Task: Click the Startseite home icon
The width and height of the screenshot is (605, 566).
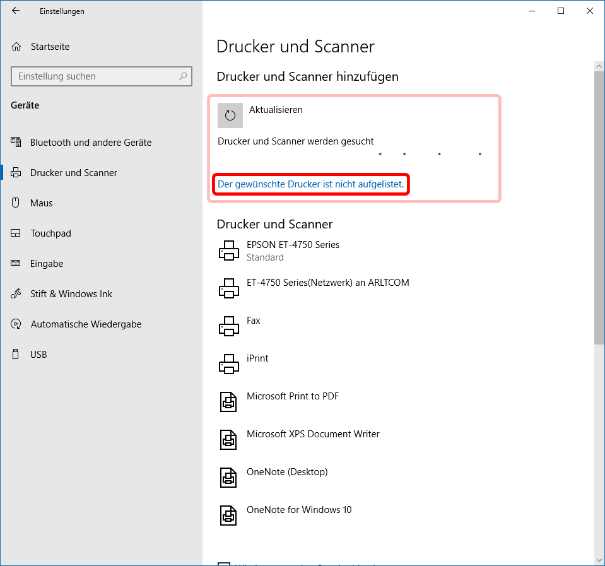Action: (16, 47)
